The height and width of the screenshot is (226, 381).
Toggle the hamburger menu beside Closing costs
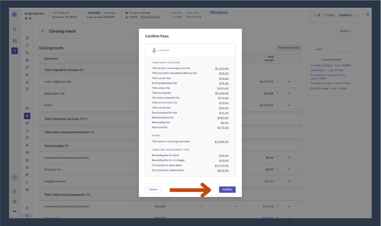(x=42, y=31)
